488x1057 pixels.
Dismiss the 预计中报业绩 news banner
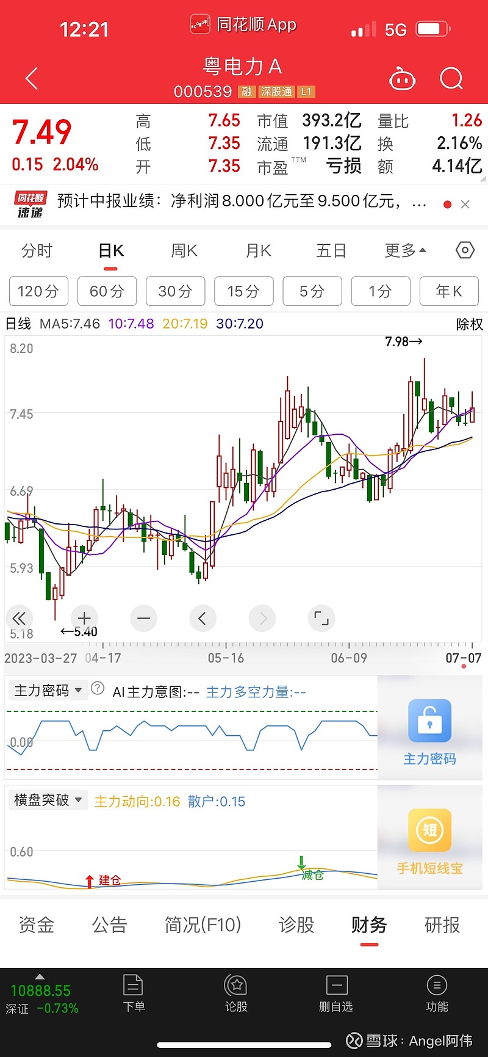[x=465, y=205]
